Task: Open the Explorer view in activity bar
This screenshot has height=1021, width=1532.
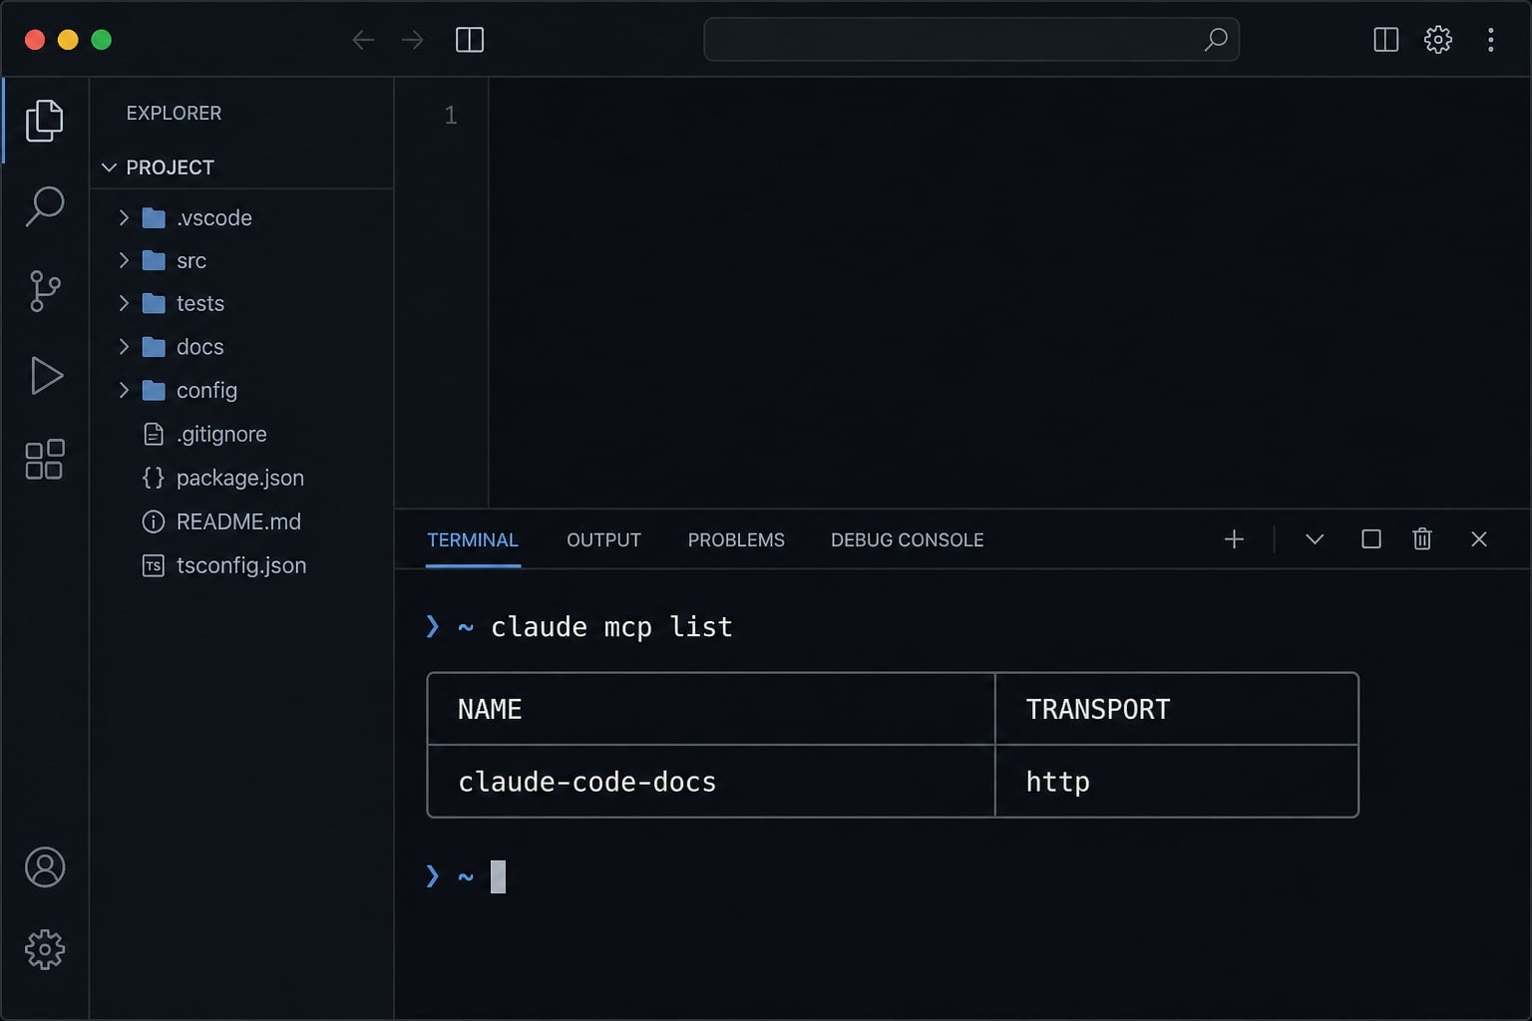Action: point(44,120)
